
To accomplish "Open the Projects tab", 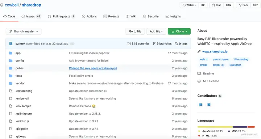I will (x=111, y=16).
